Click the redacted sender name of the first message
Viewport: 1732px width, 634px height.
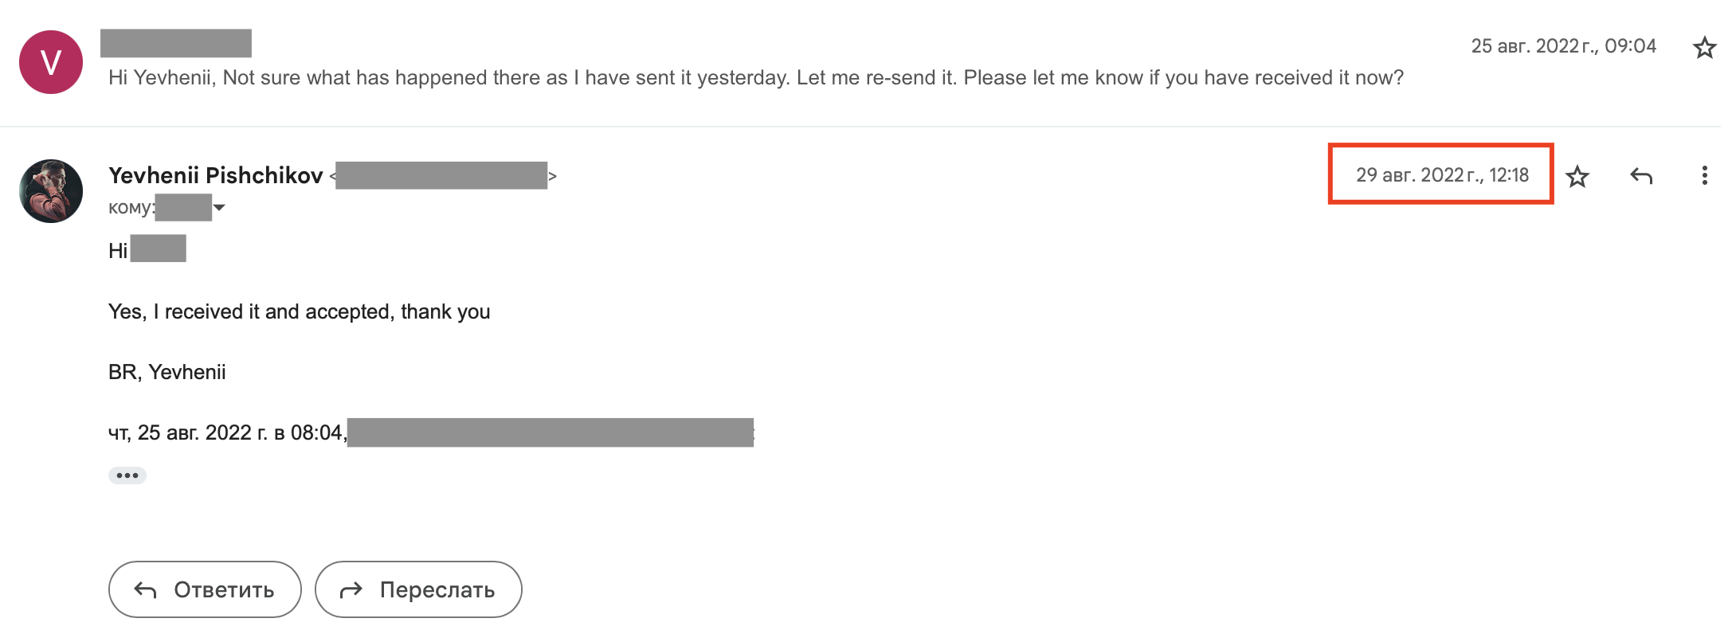176,43
